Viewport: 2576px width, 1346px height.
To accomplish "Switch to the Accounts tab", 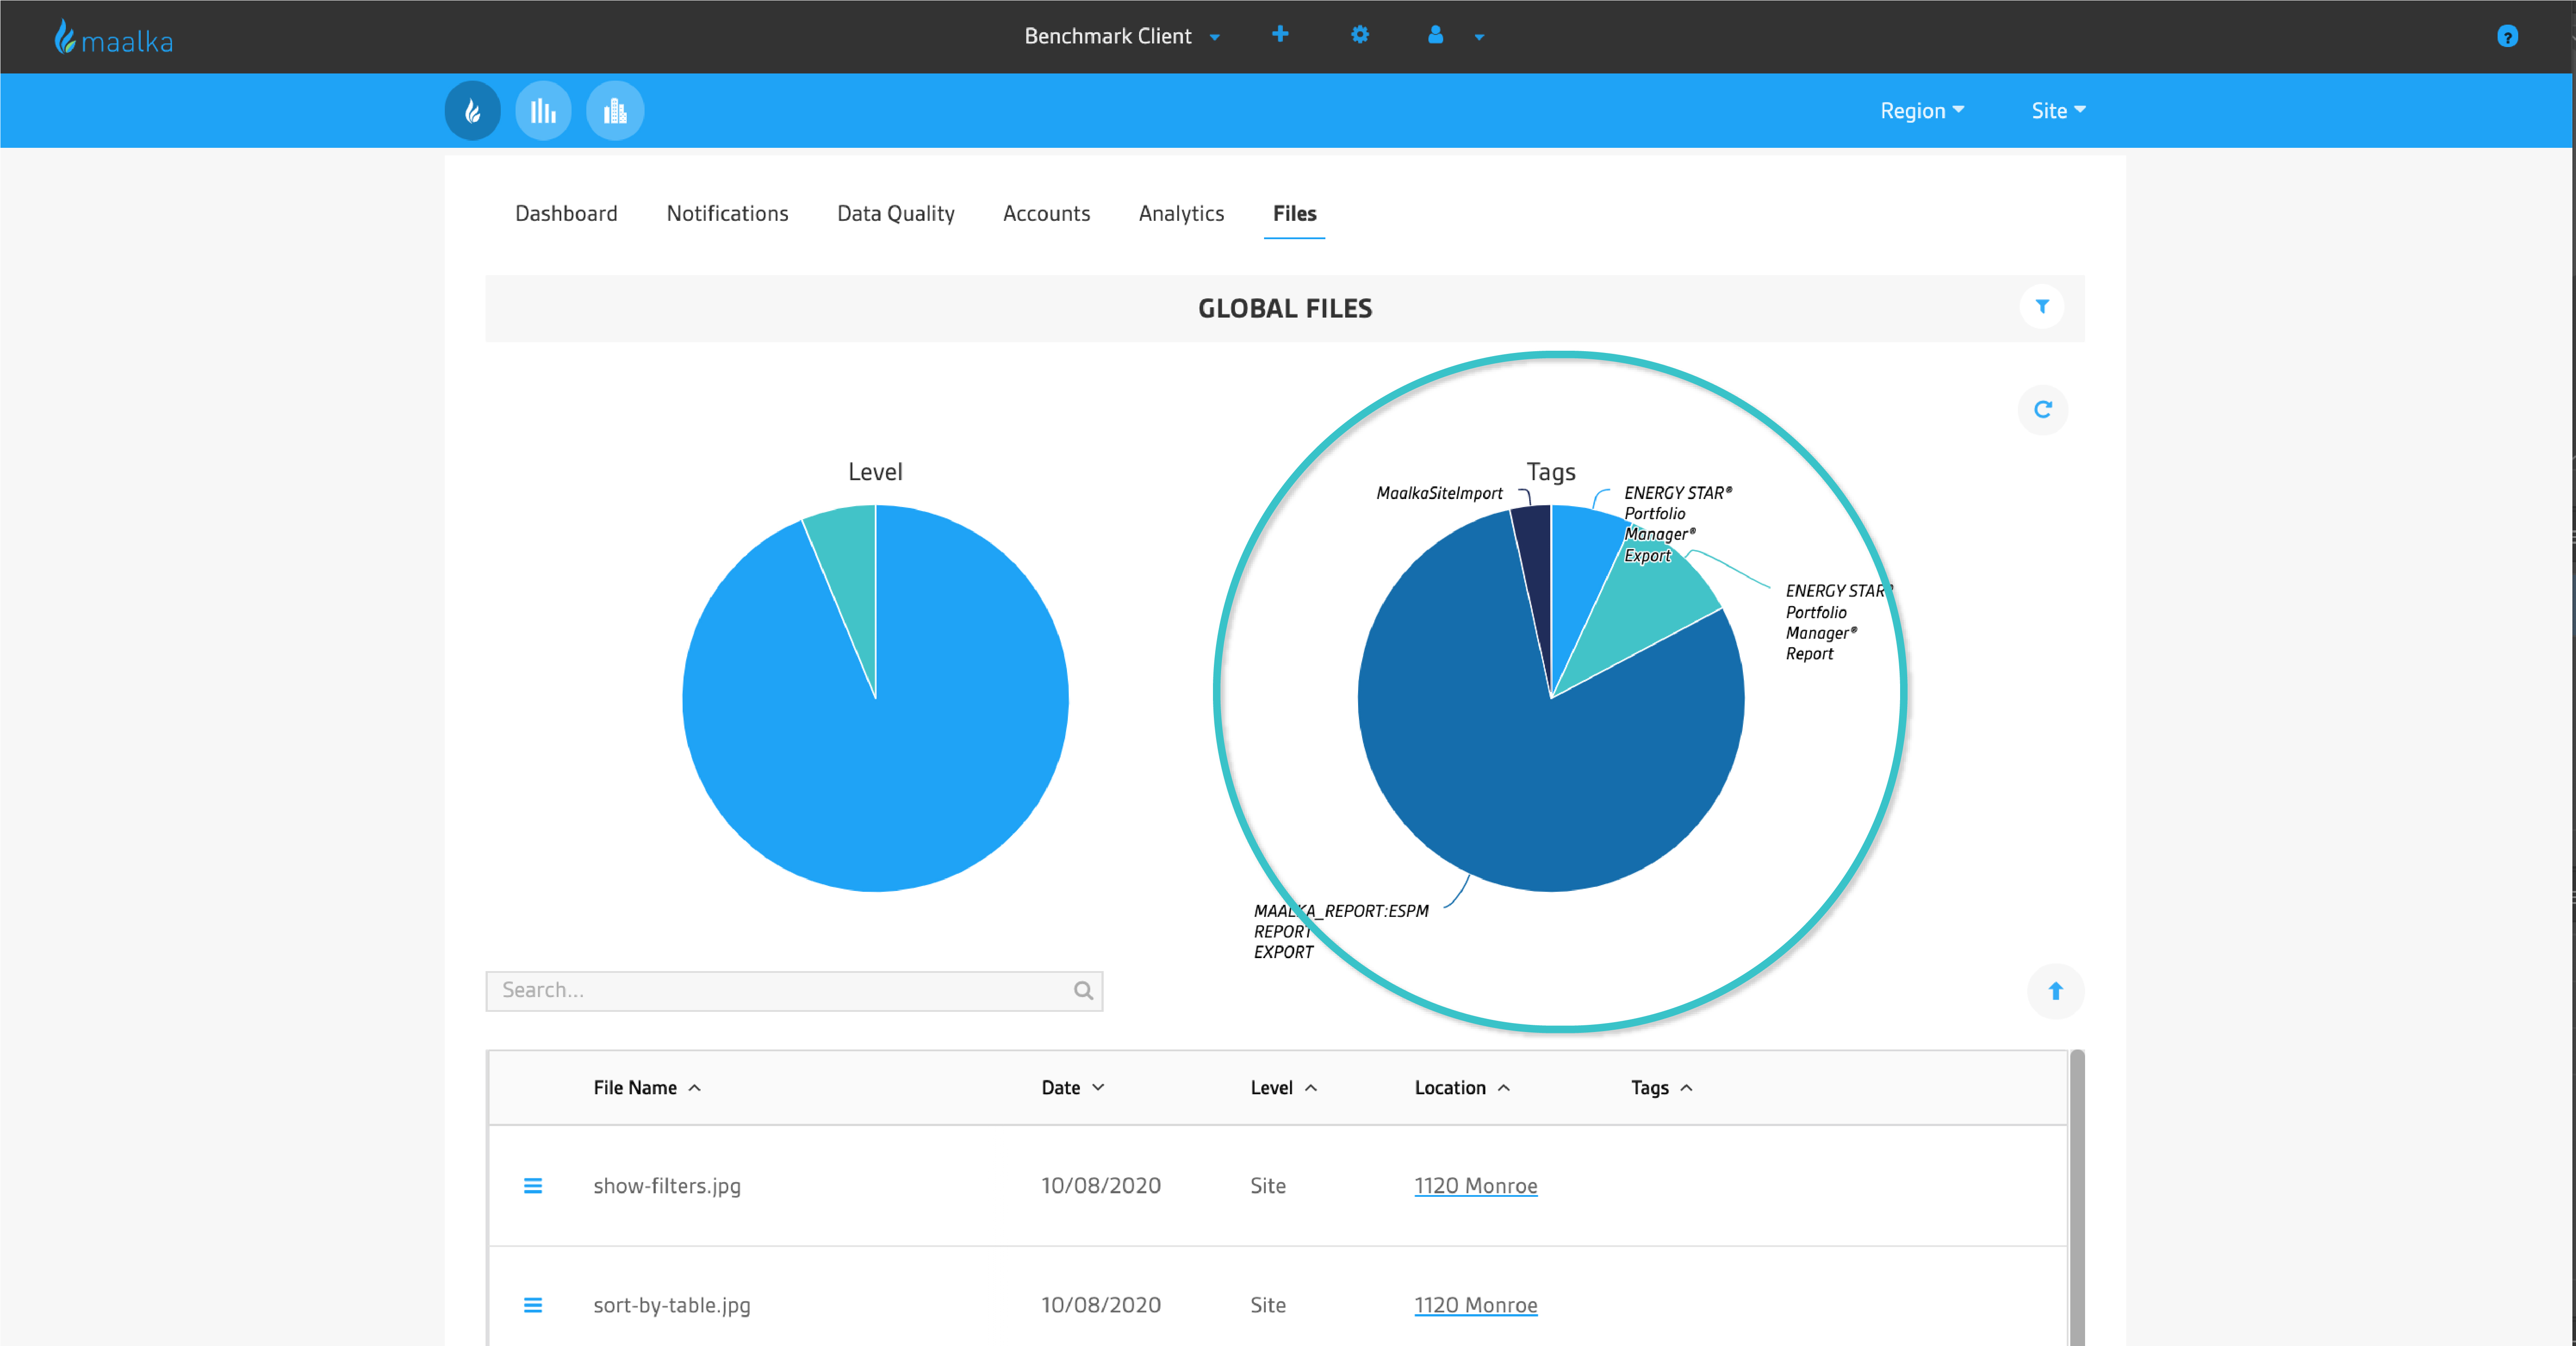I will (x=1046, y=213).
